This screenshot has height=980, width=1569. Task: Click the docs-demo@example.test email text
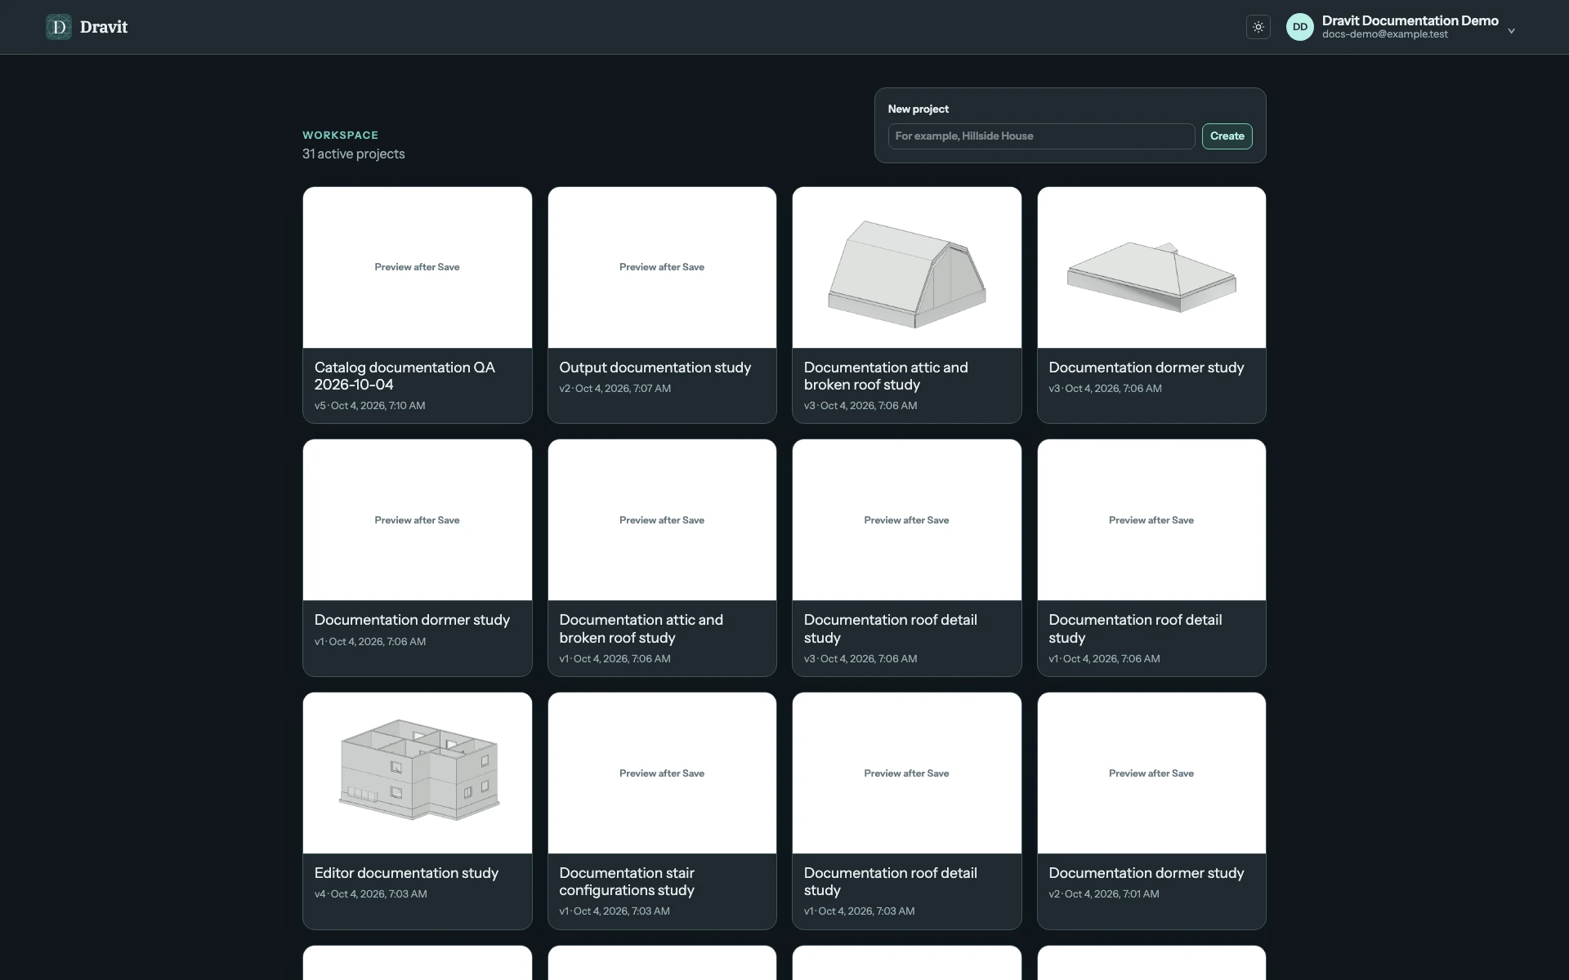pyautogui.click(x=1385, y=34)
